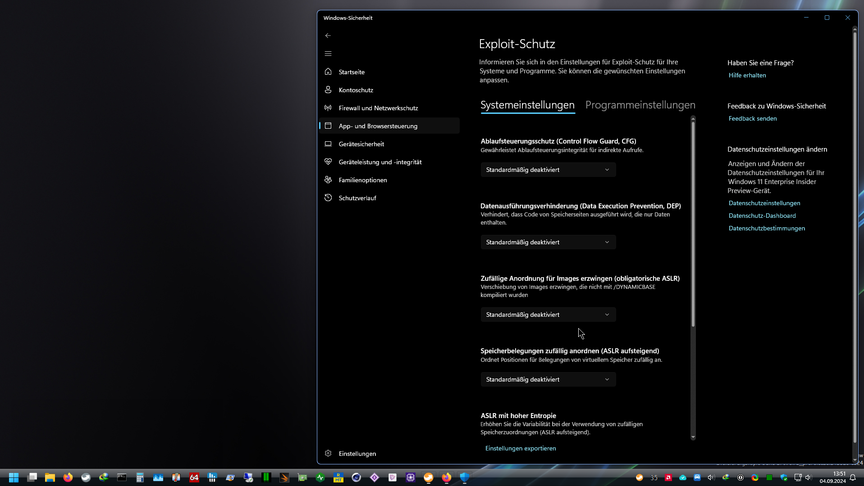Open the Datenausführungsverhinderung (DEP) dropdown
The image size is (864, 486).
(x=548, y=242)
